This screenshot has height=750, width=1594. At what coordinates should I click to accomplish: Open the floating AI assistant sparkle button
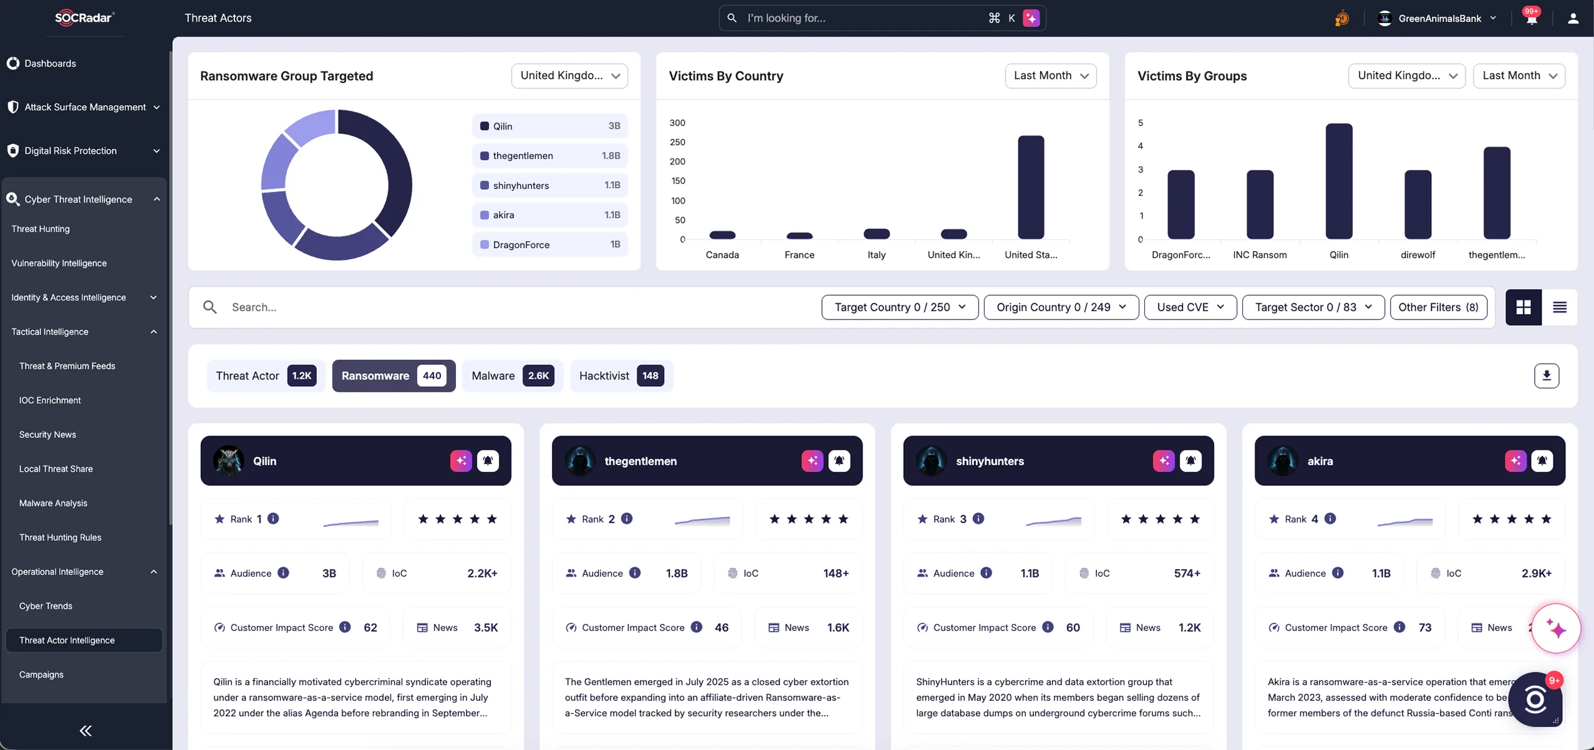tap(1557, 629)
